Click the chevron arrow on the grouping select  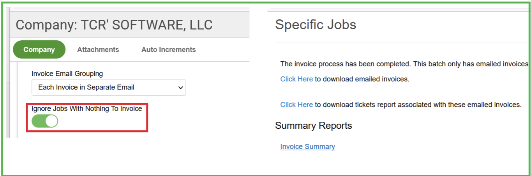180,88
